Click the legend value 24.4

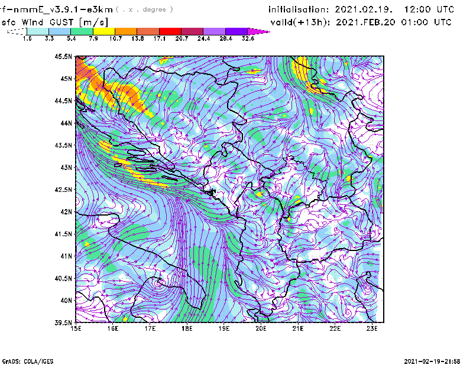coord(203,38)
